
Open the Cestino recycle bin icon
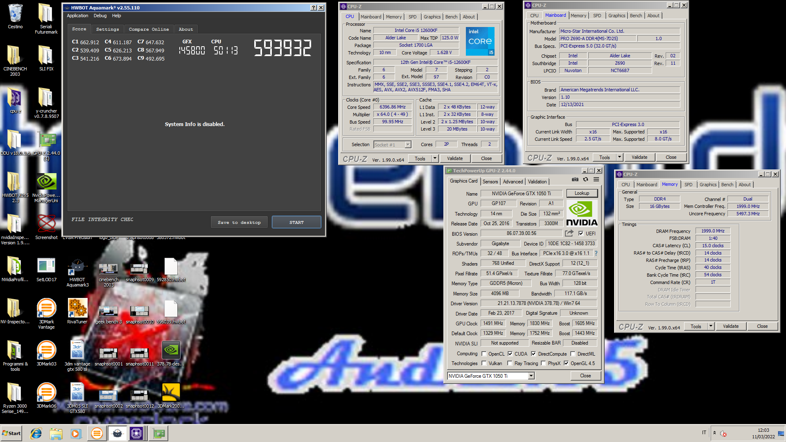tap(15, 16)
